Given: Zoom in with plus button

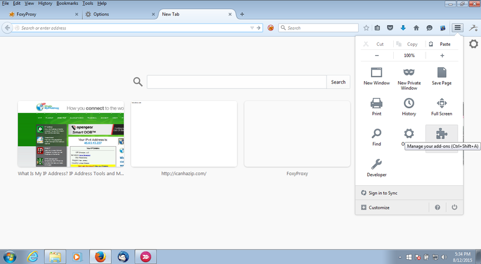Looking at the screenshot, I should click(x=442, y=55).
